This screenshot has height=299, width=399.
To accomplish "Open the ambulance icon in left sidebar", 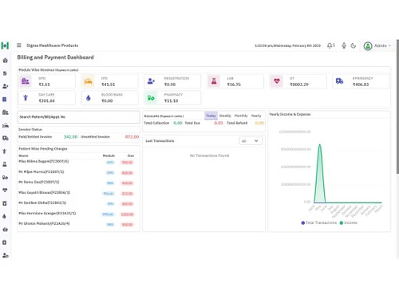I will (5, 138).
